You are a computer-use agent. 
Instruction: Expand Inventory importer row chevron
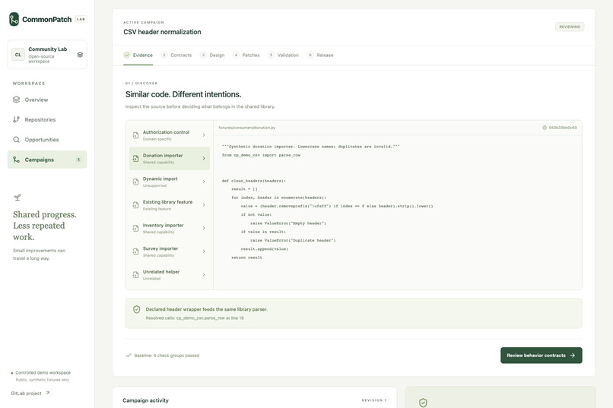click(204, 228)
